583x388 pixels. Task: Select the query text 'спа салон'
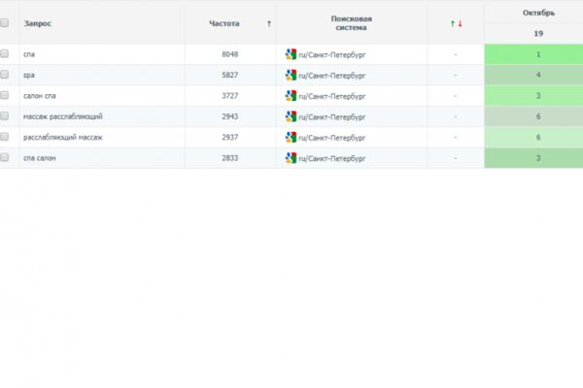pyautogui.click(x=40, y=158)
